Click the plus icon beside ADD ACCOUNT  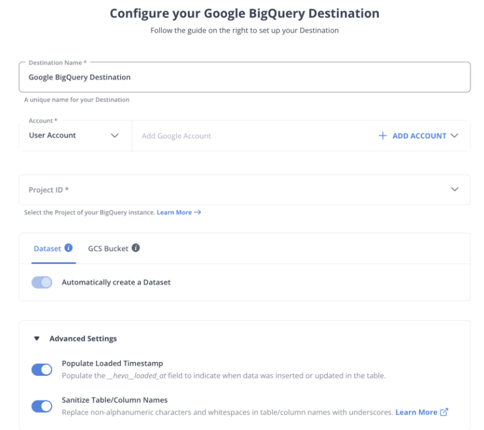tap(383, 136)
